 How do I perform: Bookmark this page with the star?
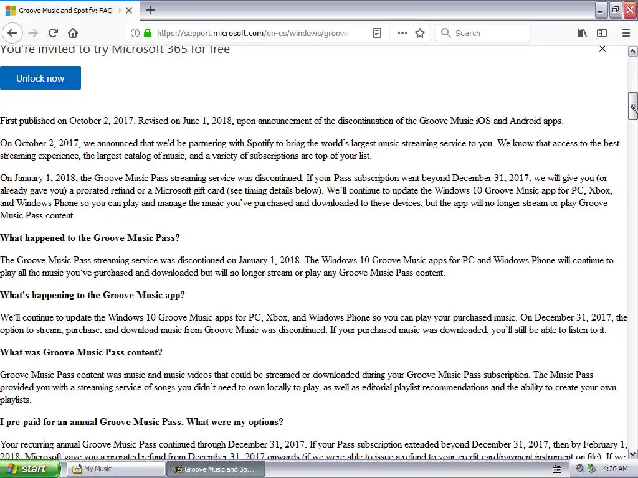(x=420, y=33)
